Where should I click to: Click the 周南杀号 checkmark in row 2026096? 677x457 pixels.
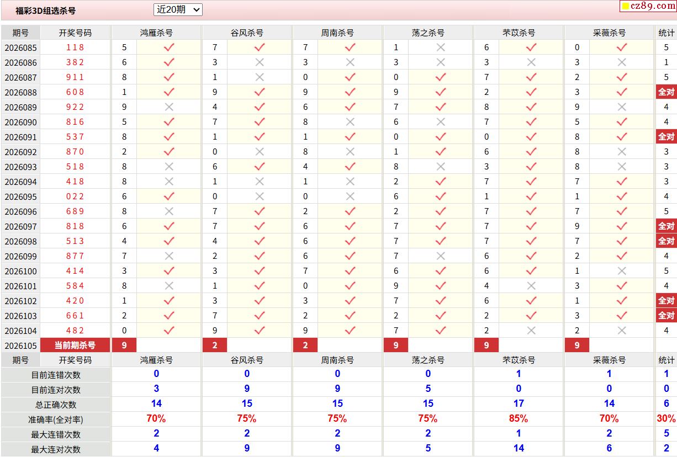pyautogui.click(x=350, y=211)
